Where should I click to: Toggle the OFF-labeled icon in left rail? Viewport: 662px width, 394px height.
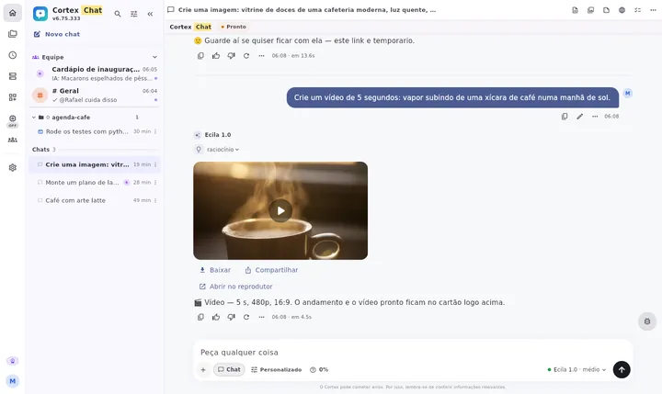13,120
